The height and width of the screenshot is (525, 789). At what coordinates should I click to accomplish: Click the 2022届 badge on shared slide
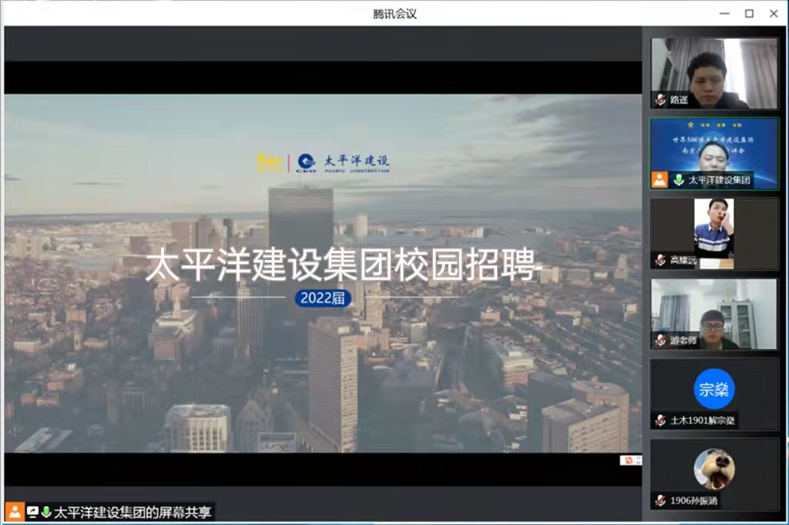tap(323, 298)
